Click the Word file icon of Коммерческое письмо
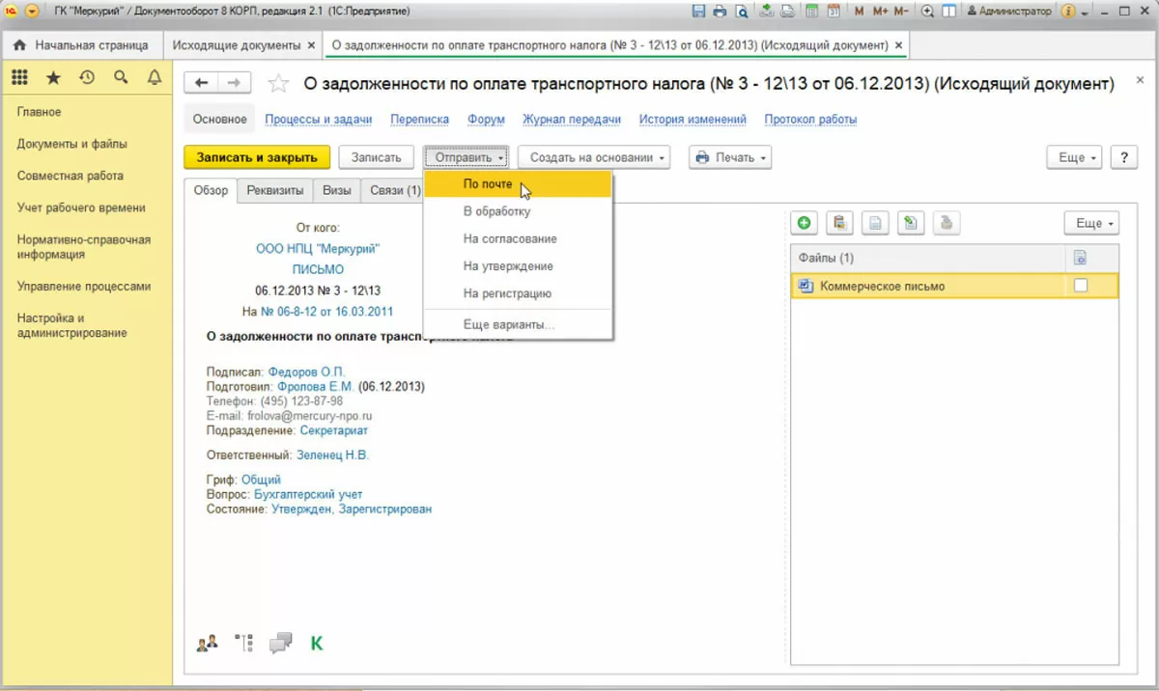 click(806, 286)
